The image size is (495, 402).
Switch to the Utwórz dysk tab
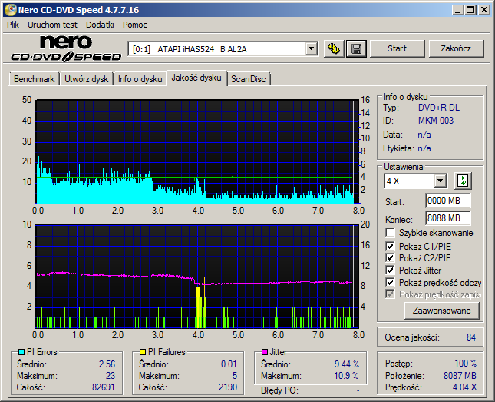pos(87,79)
